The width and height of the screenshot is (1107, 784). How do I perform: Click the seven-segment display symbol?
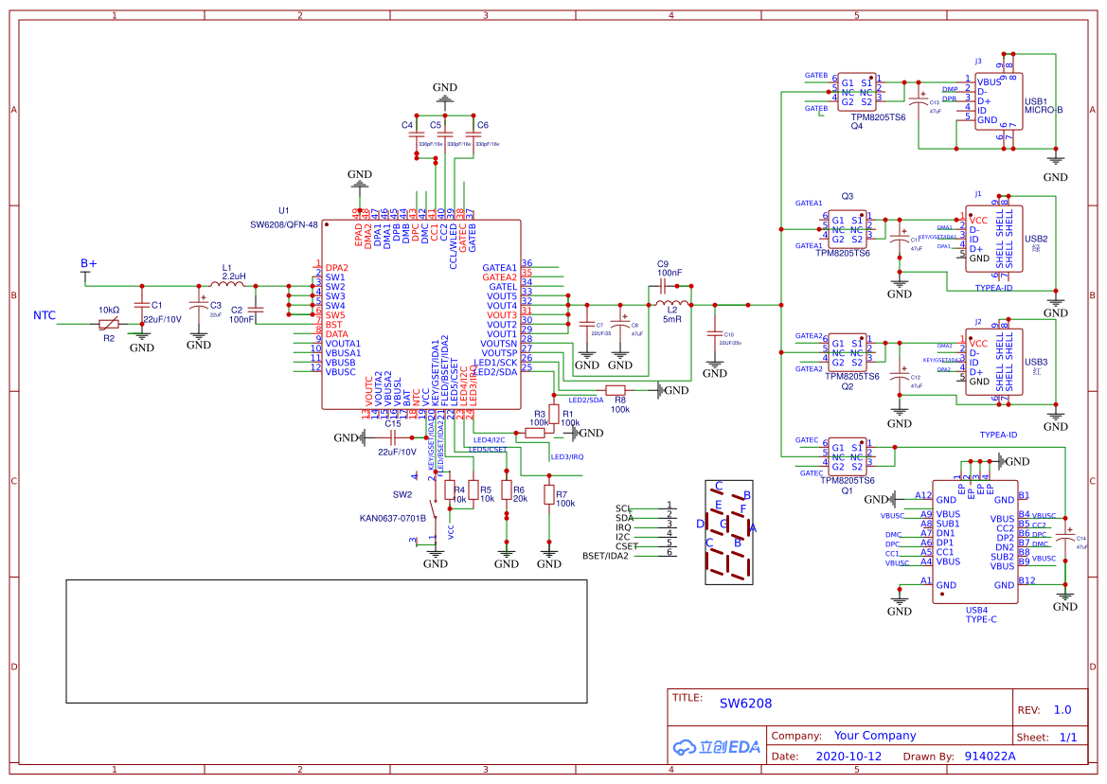click(x=729, y=533)
